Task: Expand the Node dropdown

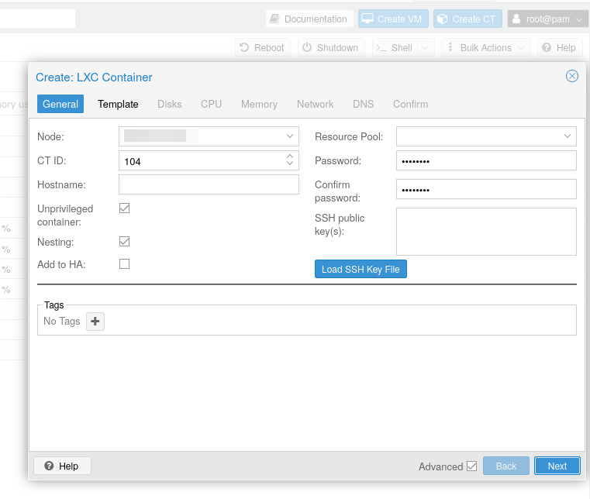Action: (290, 136)
